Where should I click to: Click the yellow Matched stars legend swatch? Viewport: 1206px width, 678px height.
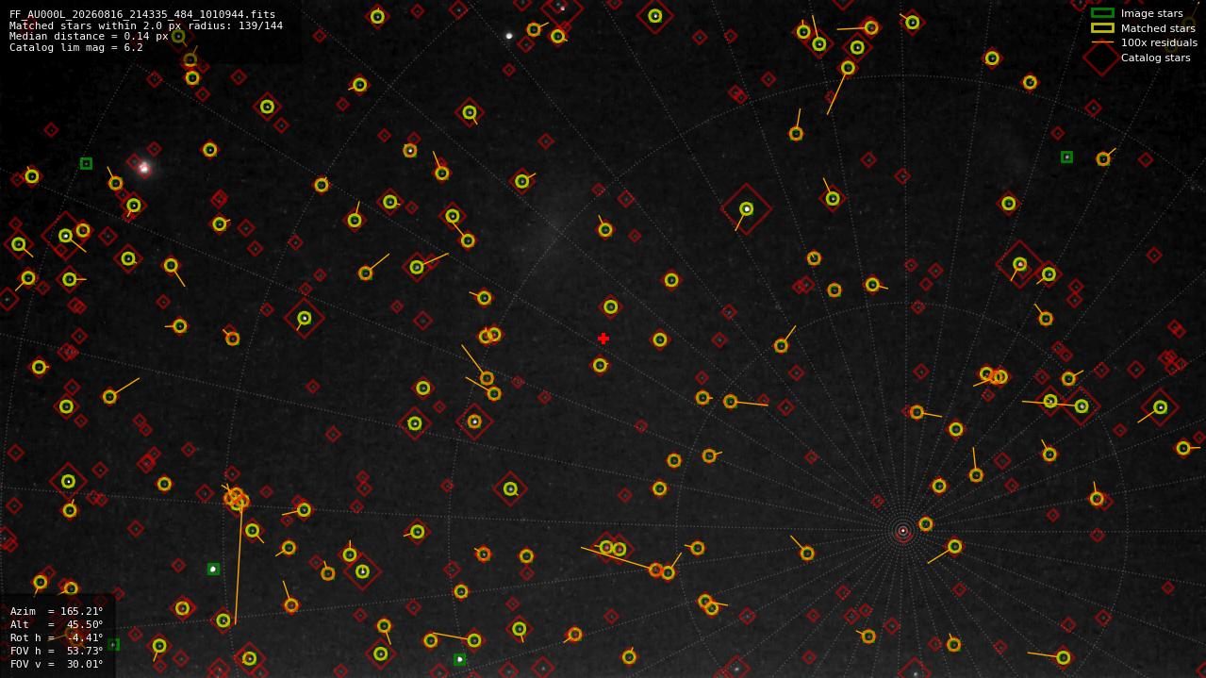(1102, 28)
